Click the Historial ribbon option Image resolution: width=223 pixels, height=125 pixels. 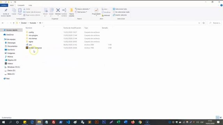(x=106, y=15)
